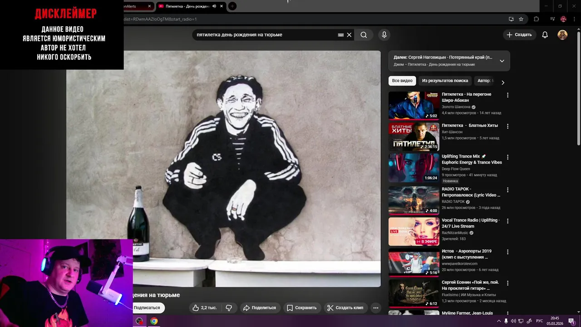The height and width of the screenshot is (327, 581).
Task: Dislike the video
Action: coord(229,308)
